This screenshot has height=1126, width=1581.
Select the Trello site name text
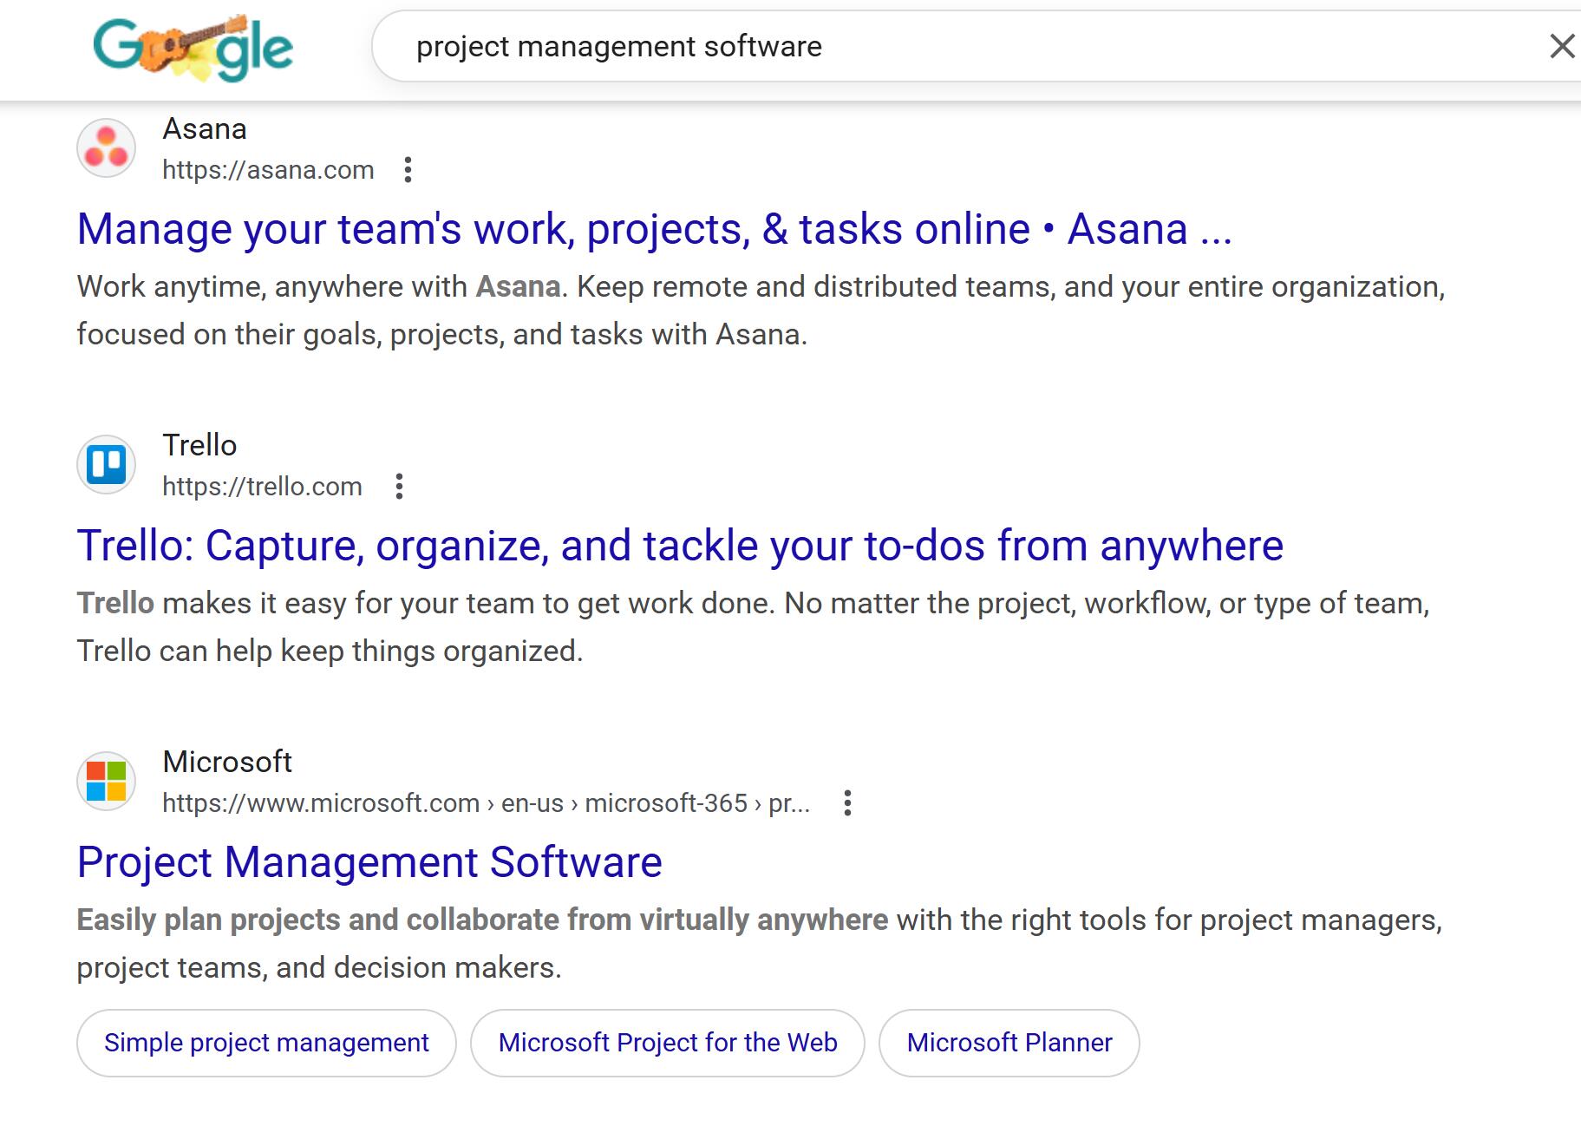coord(199,445)
